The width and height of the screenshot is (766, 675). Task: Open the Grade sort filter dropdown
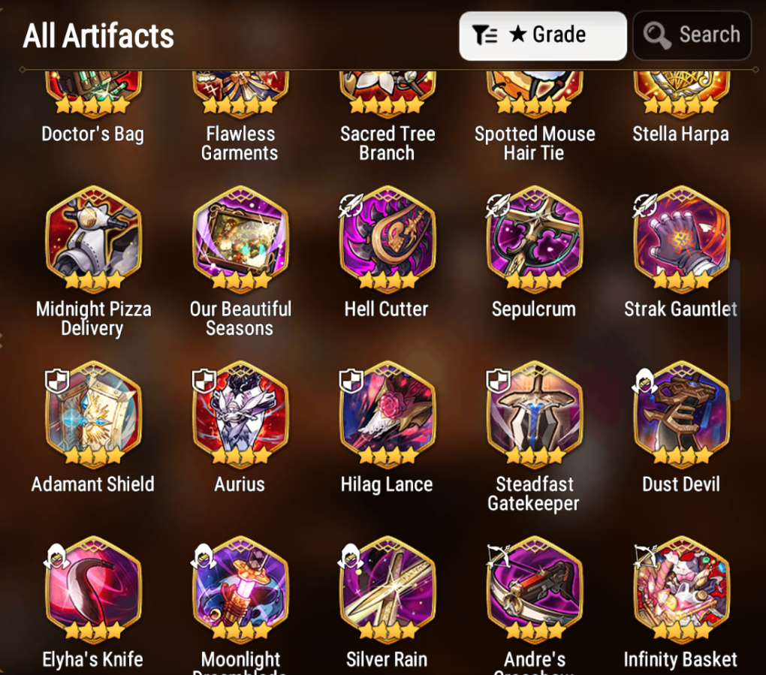coord(543,35)
